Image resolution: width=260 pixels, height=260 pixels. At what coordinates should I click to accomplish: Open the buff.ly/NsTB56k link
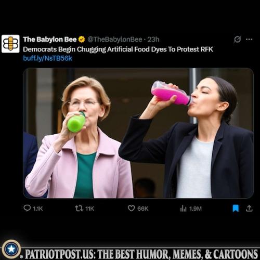coord(47,58)
